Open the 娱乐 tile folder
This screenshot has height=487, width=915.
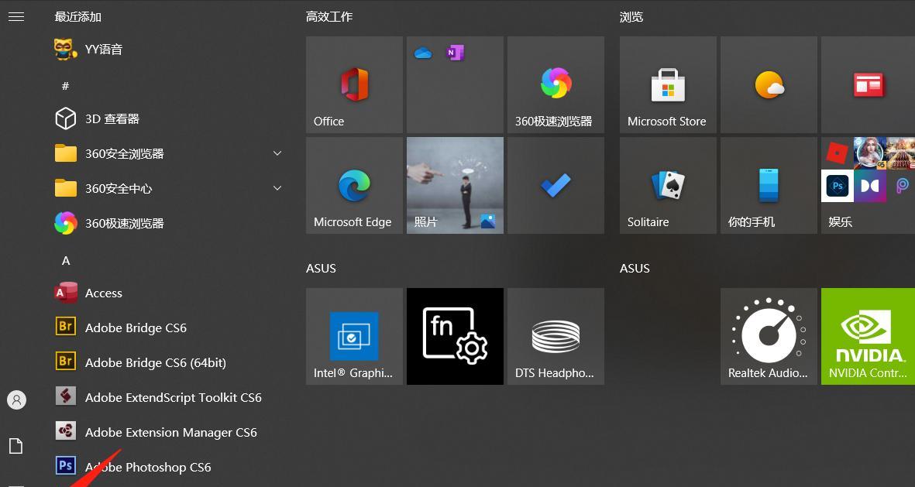869,186
